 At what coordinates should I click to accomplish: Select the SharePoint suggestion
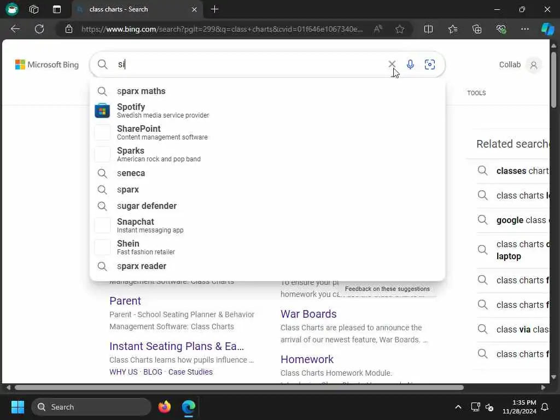[x=267, y=132]
